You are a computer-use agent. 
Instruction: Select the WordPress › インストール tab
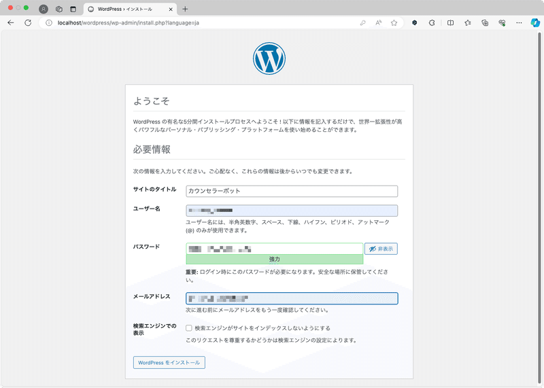[x=130, y=10]
